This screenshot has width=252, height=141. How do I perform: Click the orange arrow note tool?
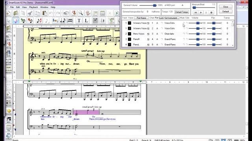coord(30,20)
